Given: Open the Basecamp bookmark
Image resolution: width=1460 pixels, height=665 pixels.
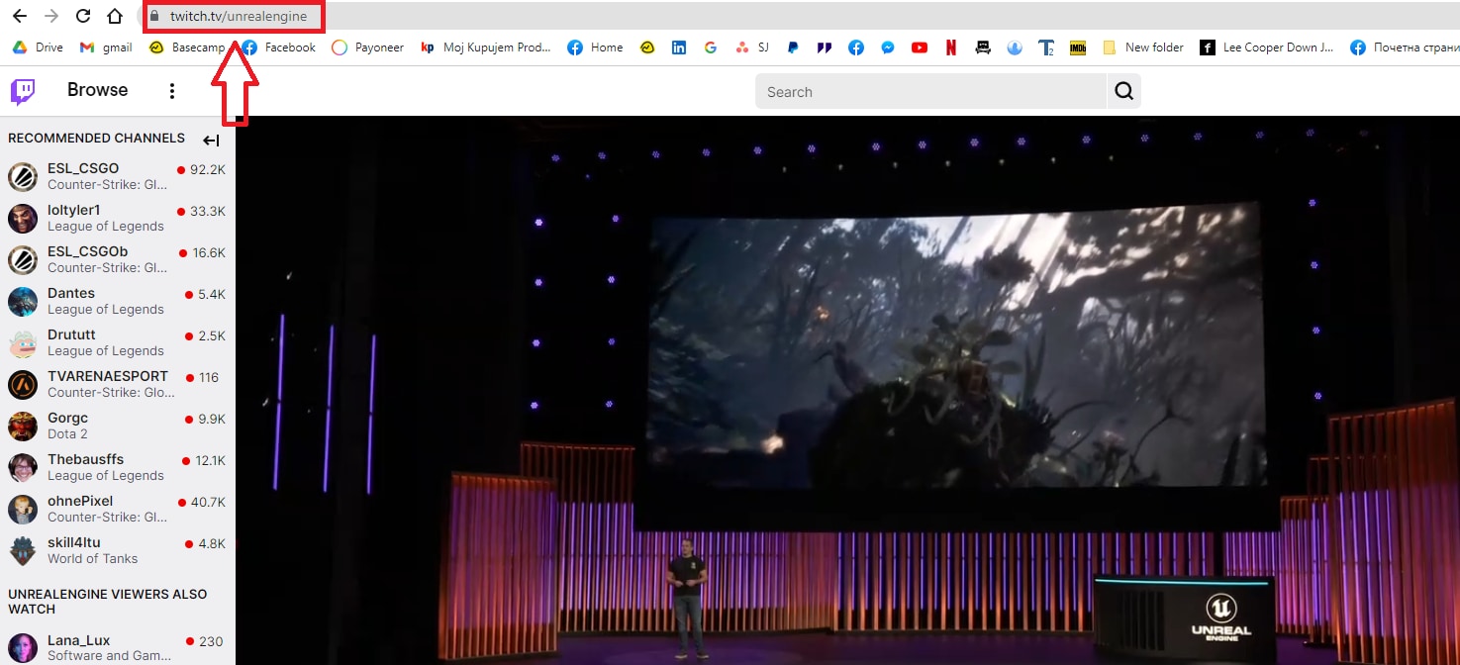Looking at the screenshot, I should click(x=186, y=47).
